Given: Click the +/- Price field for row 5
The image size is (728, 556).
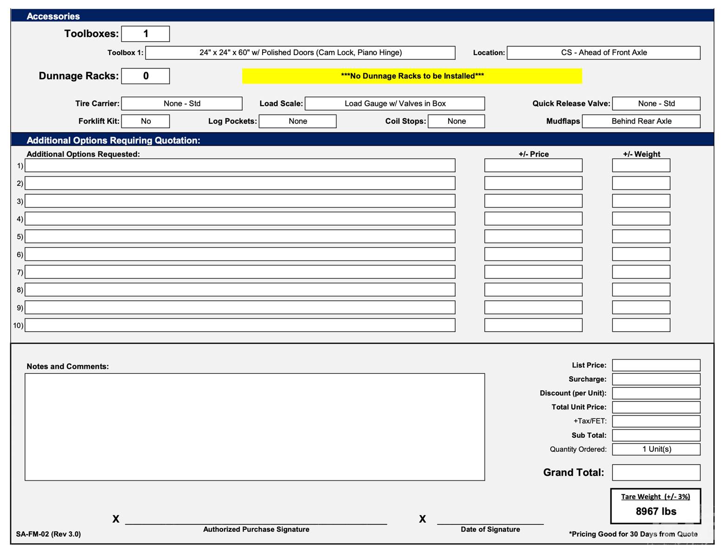Looking at the screenshot, I should click(x=533, y=236).
